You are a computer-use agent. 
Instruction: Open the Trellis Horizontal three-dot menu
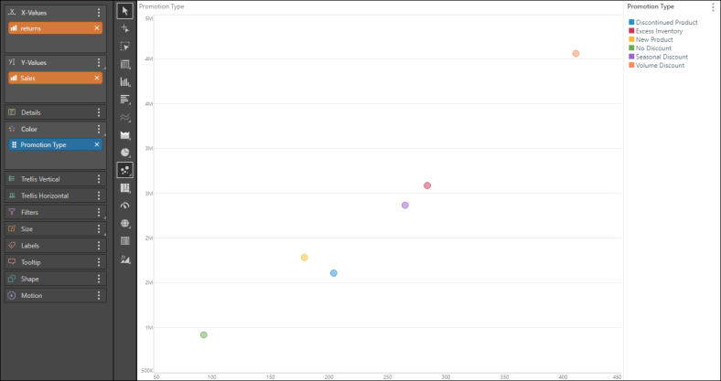pyautogui.click(x=99, y=196)
